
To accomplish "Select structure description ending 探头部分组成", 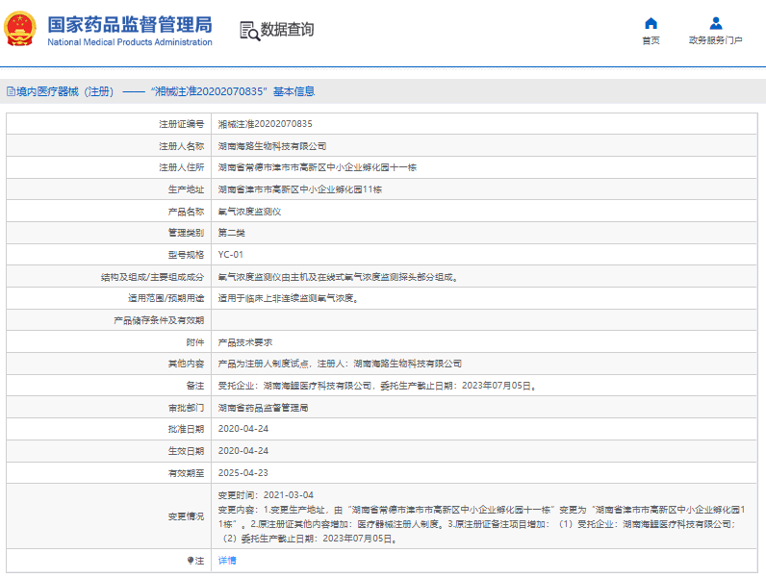I will click(x=338, y=277).
